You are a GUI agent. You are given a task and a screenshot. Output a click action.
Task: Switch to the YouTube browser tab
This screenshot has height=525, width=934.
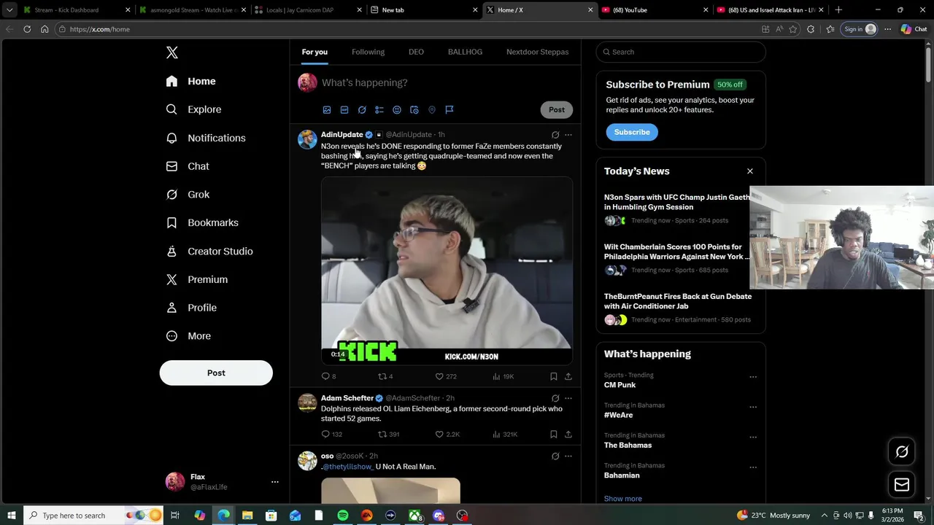(x=655, y=10)
